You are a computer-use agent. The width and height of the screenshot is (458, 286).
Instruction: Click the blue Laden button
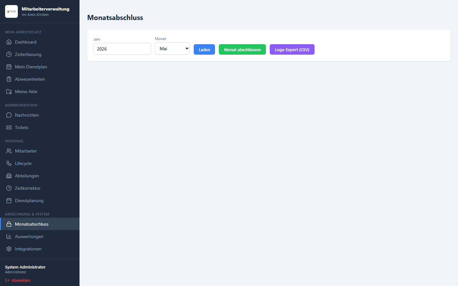tap(204, 50)
